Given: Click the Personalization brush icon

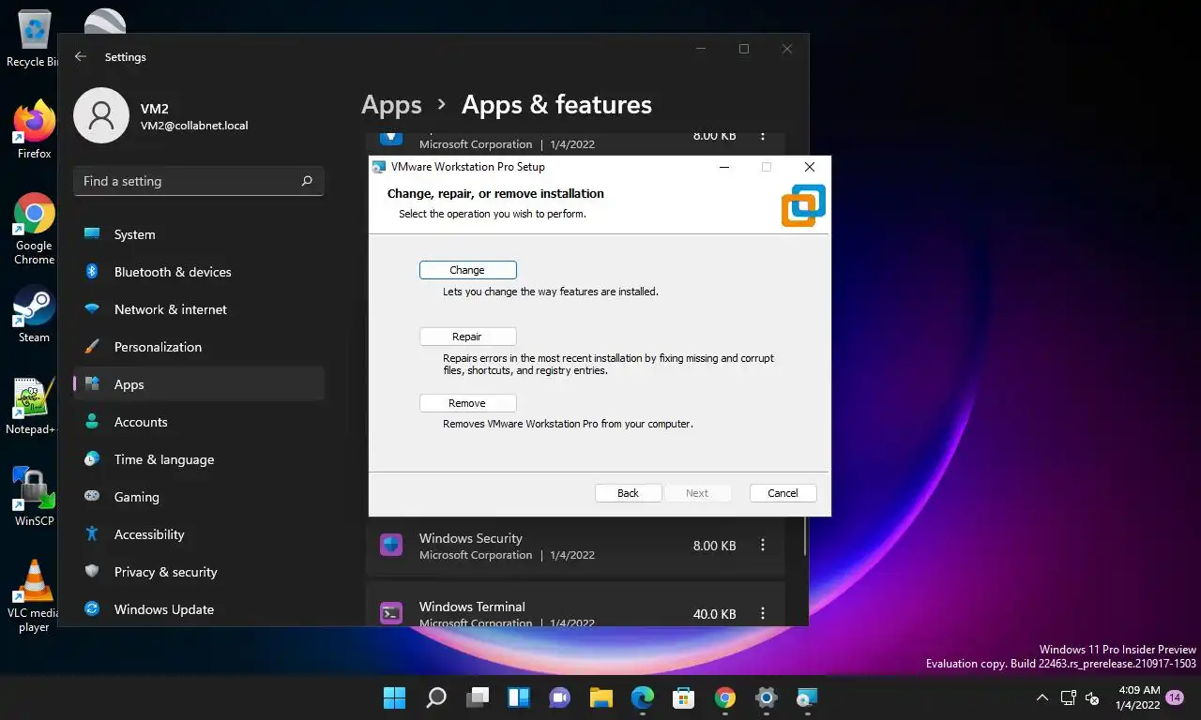Looking at the screenshot, I should (92, 347).
